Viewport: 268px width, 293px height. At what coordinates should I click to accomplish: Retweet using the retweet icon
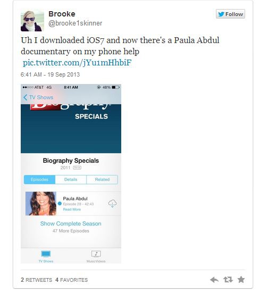(228, 280)
